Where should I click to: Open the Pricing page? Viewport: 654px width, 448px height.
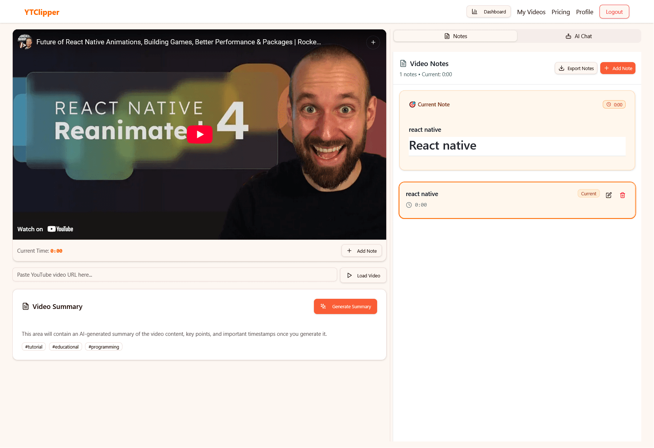click(x=561, y=12)
